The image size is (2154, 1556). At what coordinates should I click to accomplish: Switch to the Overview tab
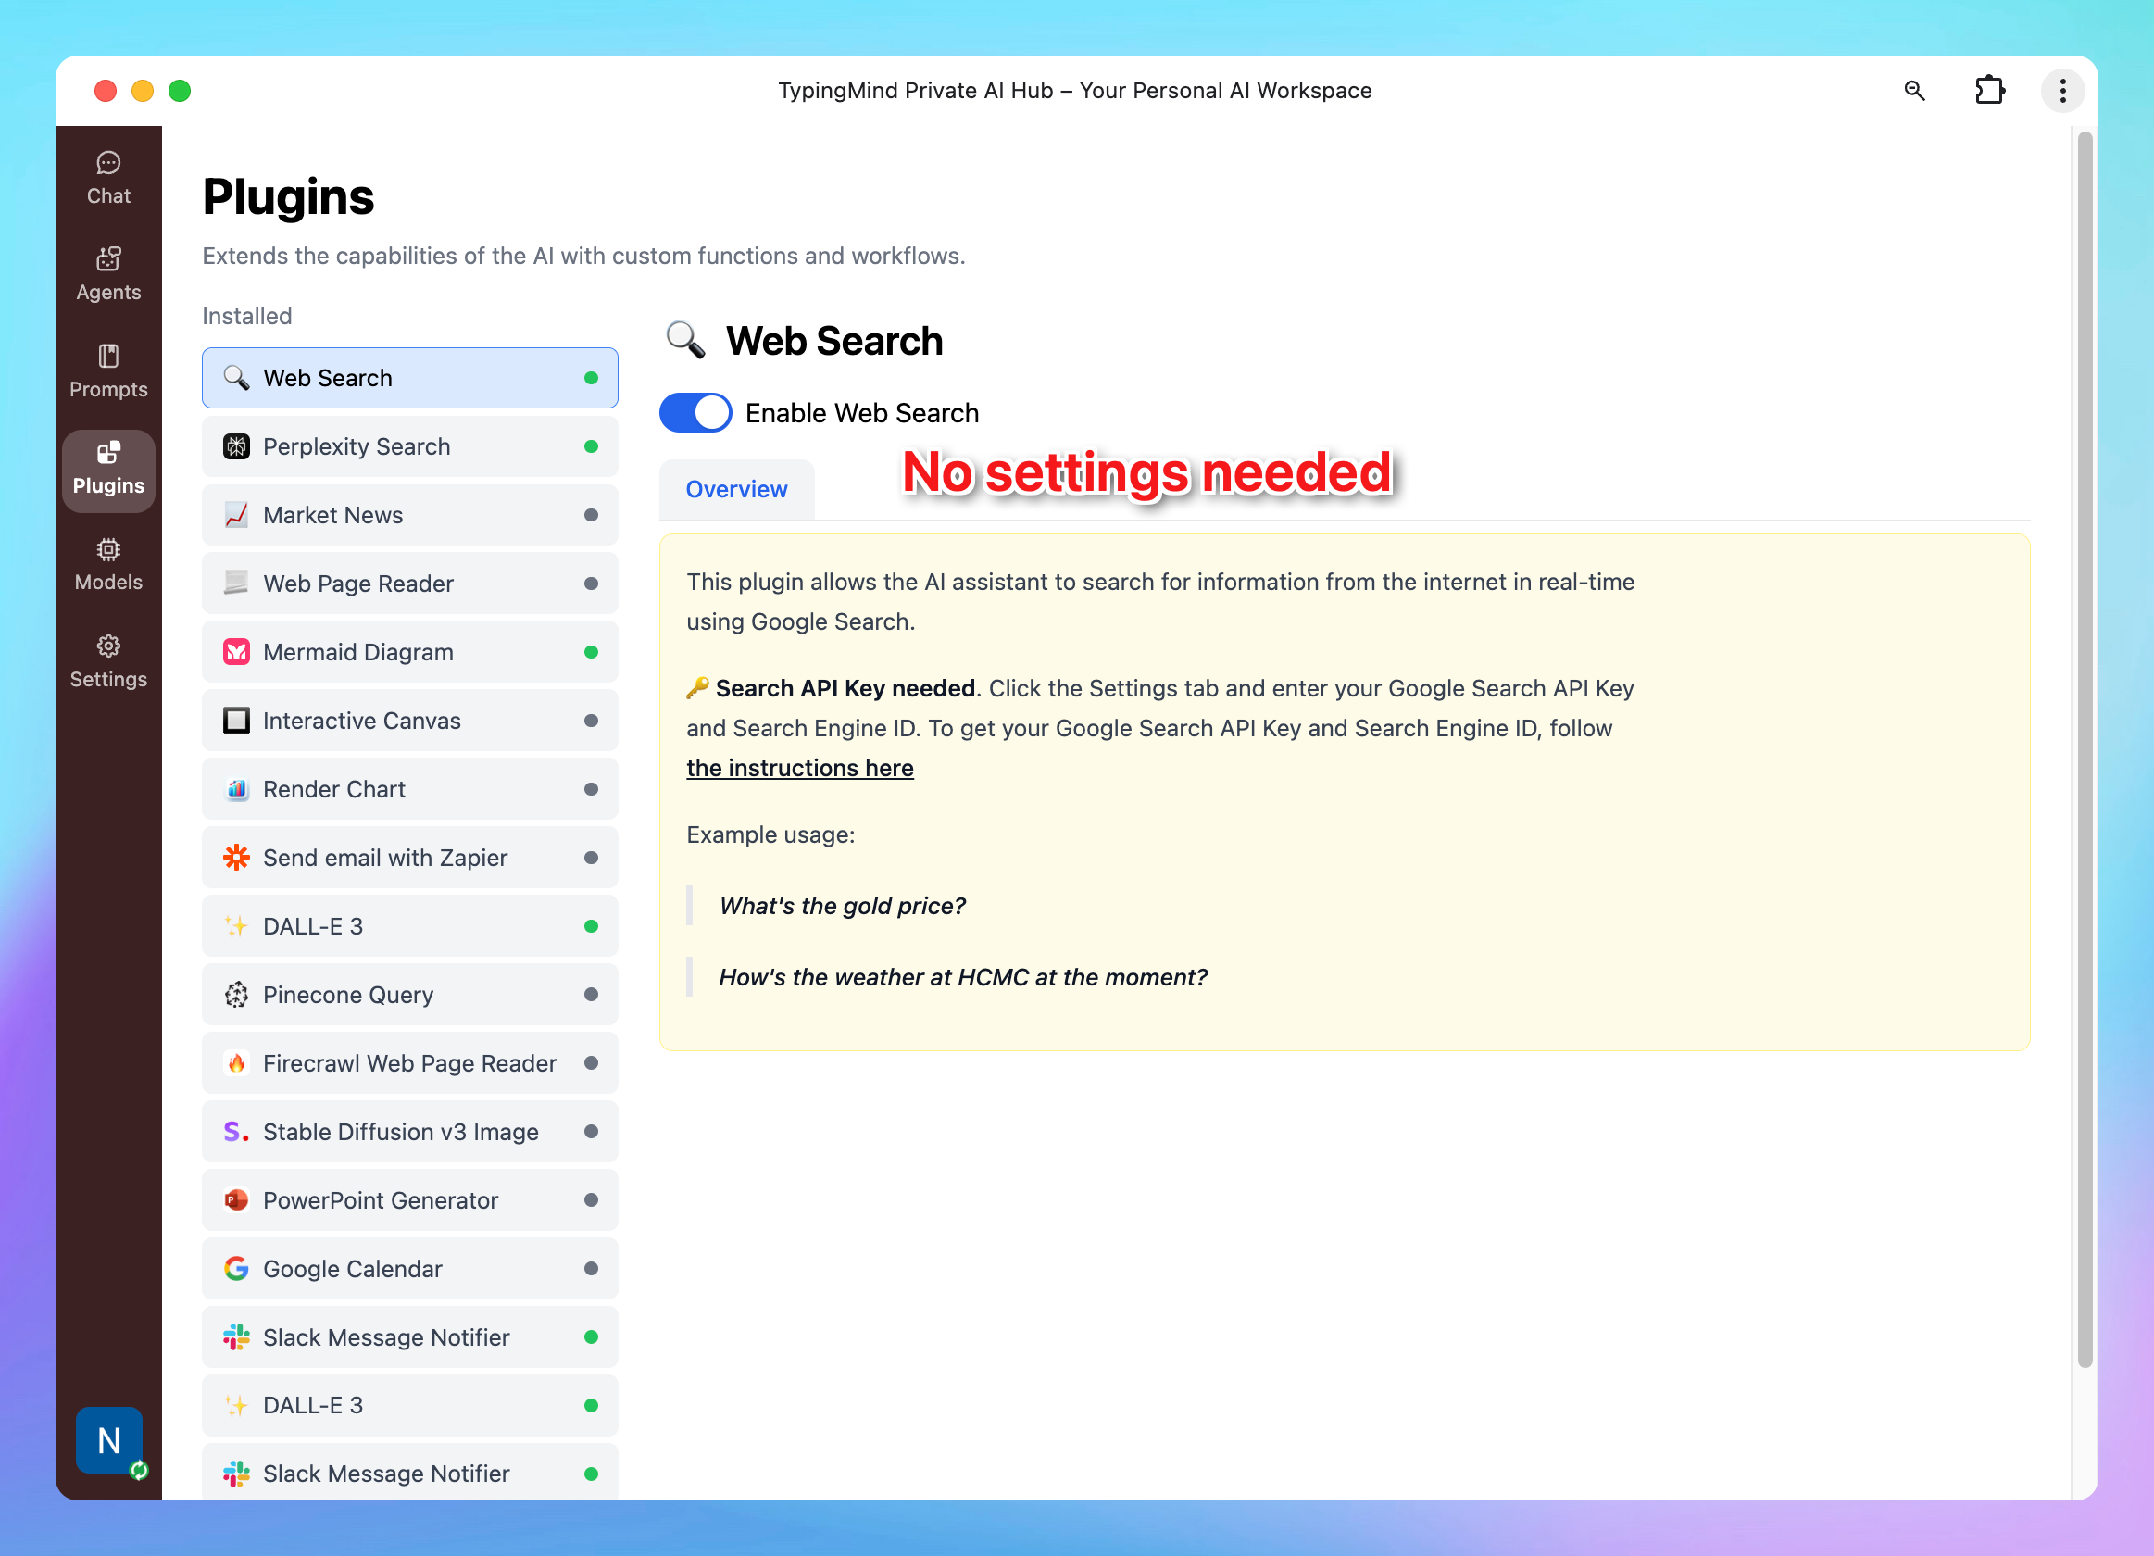pos(736,489)
